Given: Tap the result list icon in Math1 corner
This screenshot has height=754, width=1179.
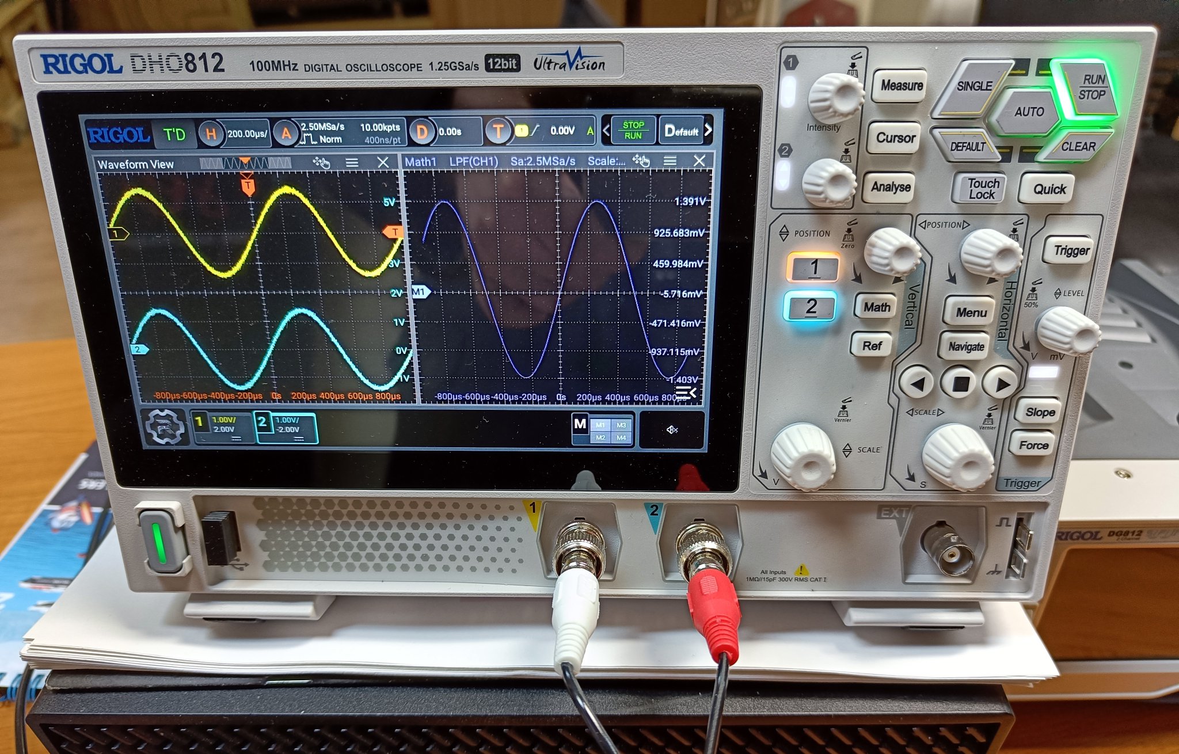Looking at the screenshot, I should pos(686,393).
